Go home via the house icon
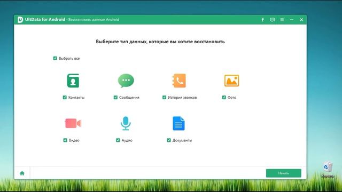The width and height of the screenshot is (342, 192). click(x=22, y=173)
